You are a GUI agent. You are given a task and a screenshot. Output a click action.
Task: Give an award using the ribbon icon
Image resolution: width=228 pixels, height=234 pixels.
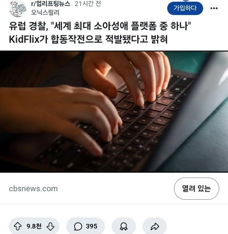click(x=123, y=226)
